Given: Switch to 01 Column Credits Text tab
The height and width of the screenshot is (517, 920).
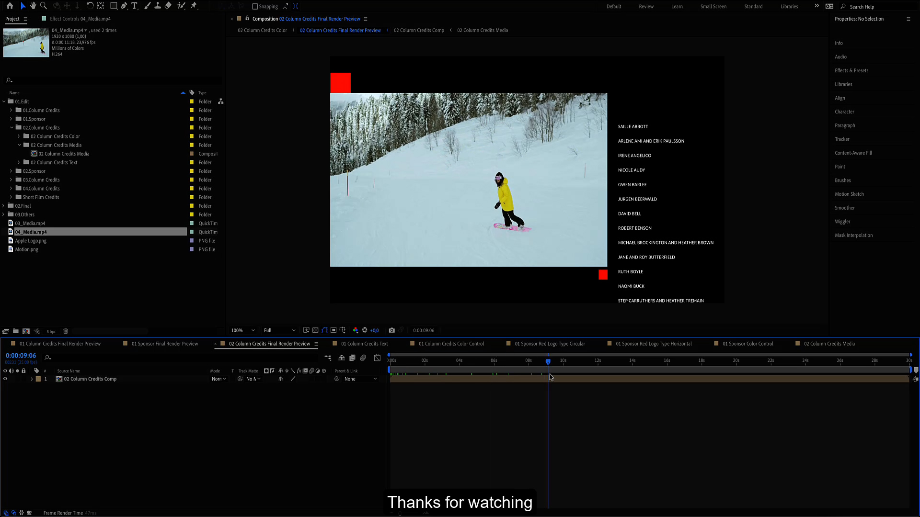Looking at the screenshot, I should (x=364, y=344).
